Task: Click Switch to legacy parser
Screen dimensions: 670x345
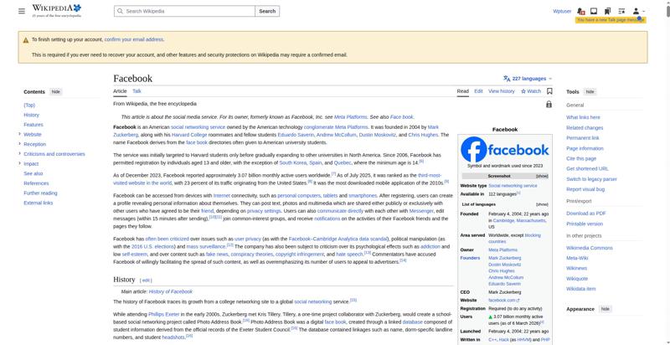Action: [x=592, y=179]
